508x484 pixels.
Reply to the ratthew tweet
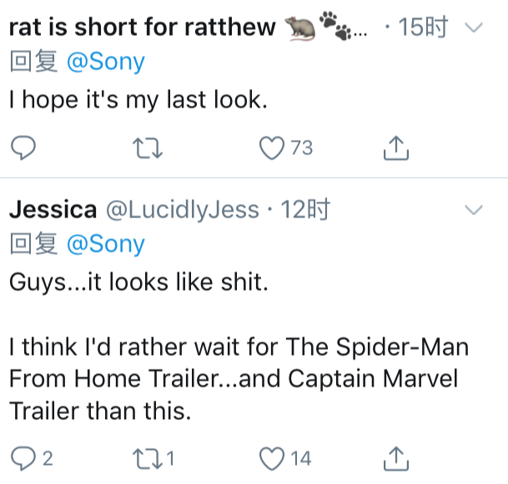click(x=23, y=147)
